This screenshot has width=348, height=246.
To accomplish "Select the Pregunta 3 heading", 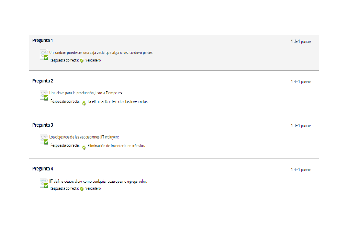I will tap(43, 125).
